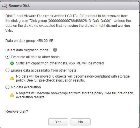Click the 'Data on disk group: 456.00 MB' text
The height and width of the screenshot is (128, 140).
pyautogui.click(x=29, y=41)
